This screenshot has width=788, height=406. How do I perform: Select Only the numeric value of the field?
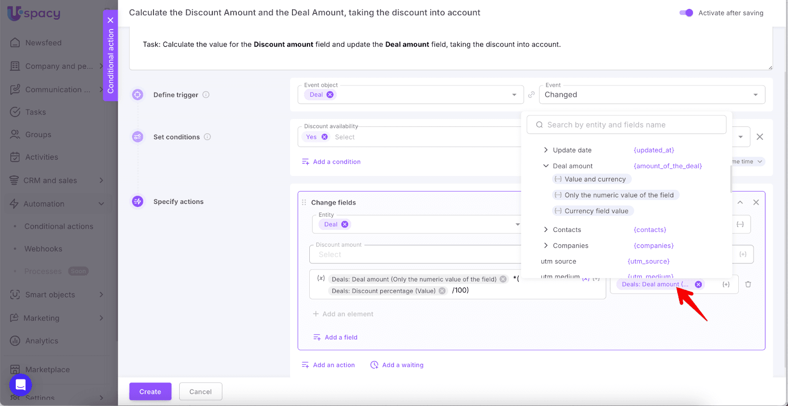[x=619, y=195]
